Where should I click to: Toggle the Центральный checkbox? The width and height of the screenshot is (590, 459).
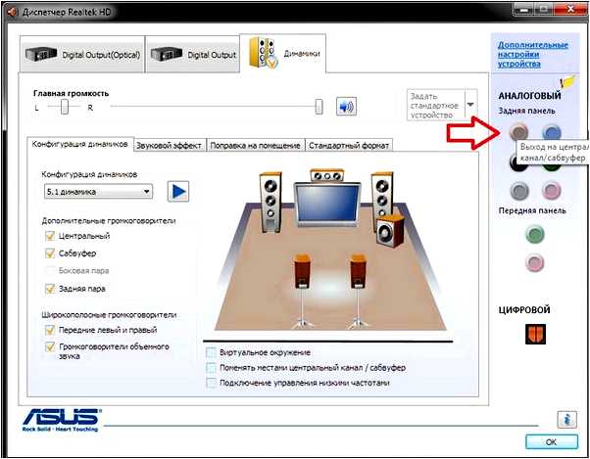point(50,236)
